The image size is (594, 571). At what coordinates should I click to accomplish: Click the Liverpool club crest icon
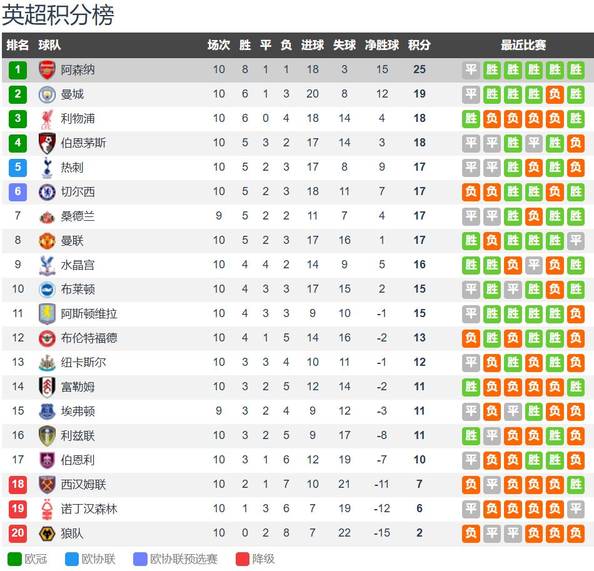(47, 118)
